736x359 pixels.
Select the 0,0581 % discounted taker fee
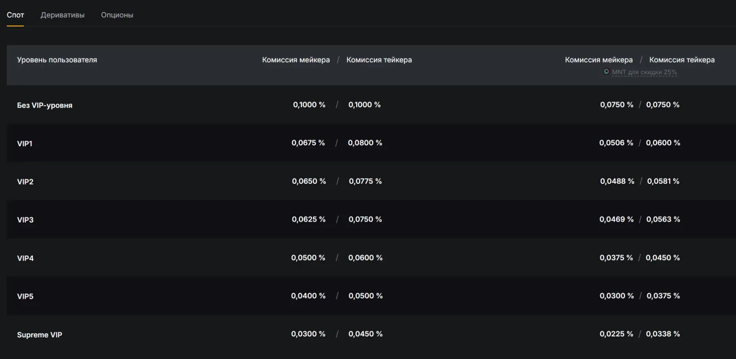tap(663, 181)
